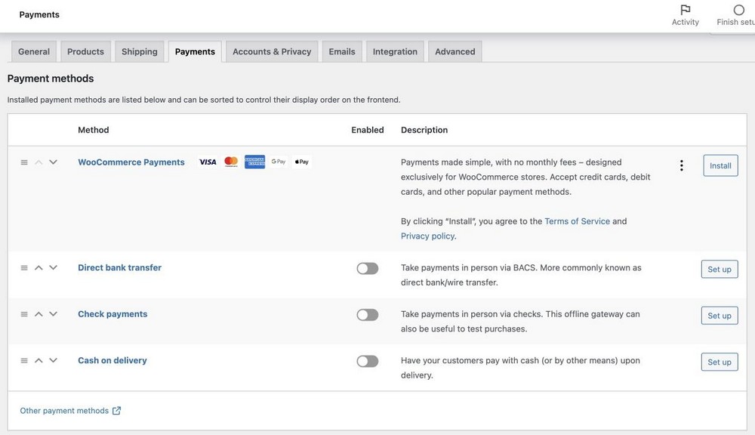Open the Activity flag icon

coord(686,10)
